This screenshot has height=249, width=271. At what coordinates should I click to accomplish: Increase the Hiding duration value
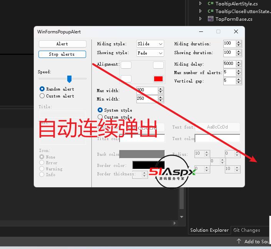(x=239, y=42)
